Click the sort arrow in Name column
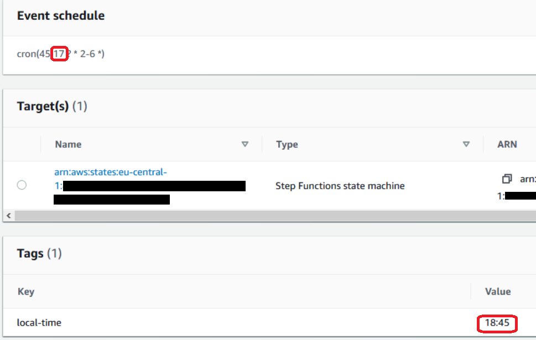The width and height of the screenshot is (536, 340). [x=245, y=144]
